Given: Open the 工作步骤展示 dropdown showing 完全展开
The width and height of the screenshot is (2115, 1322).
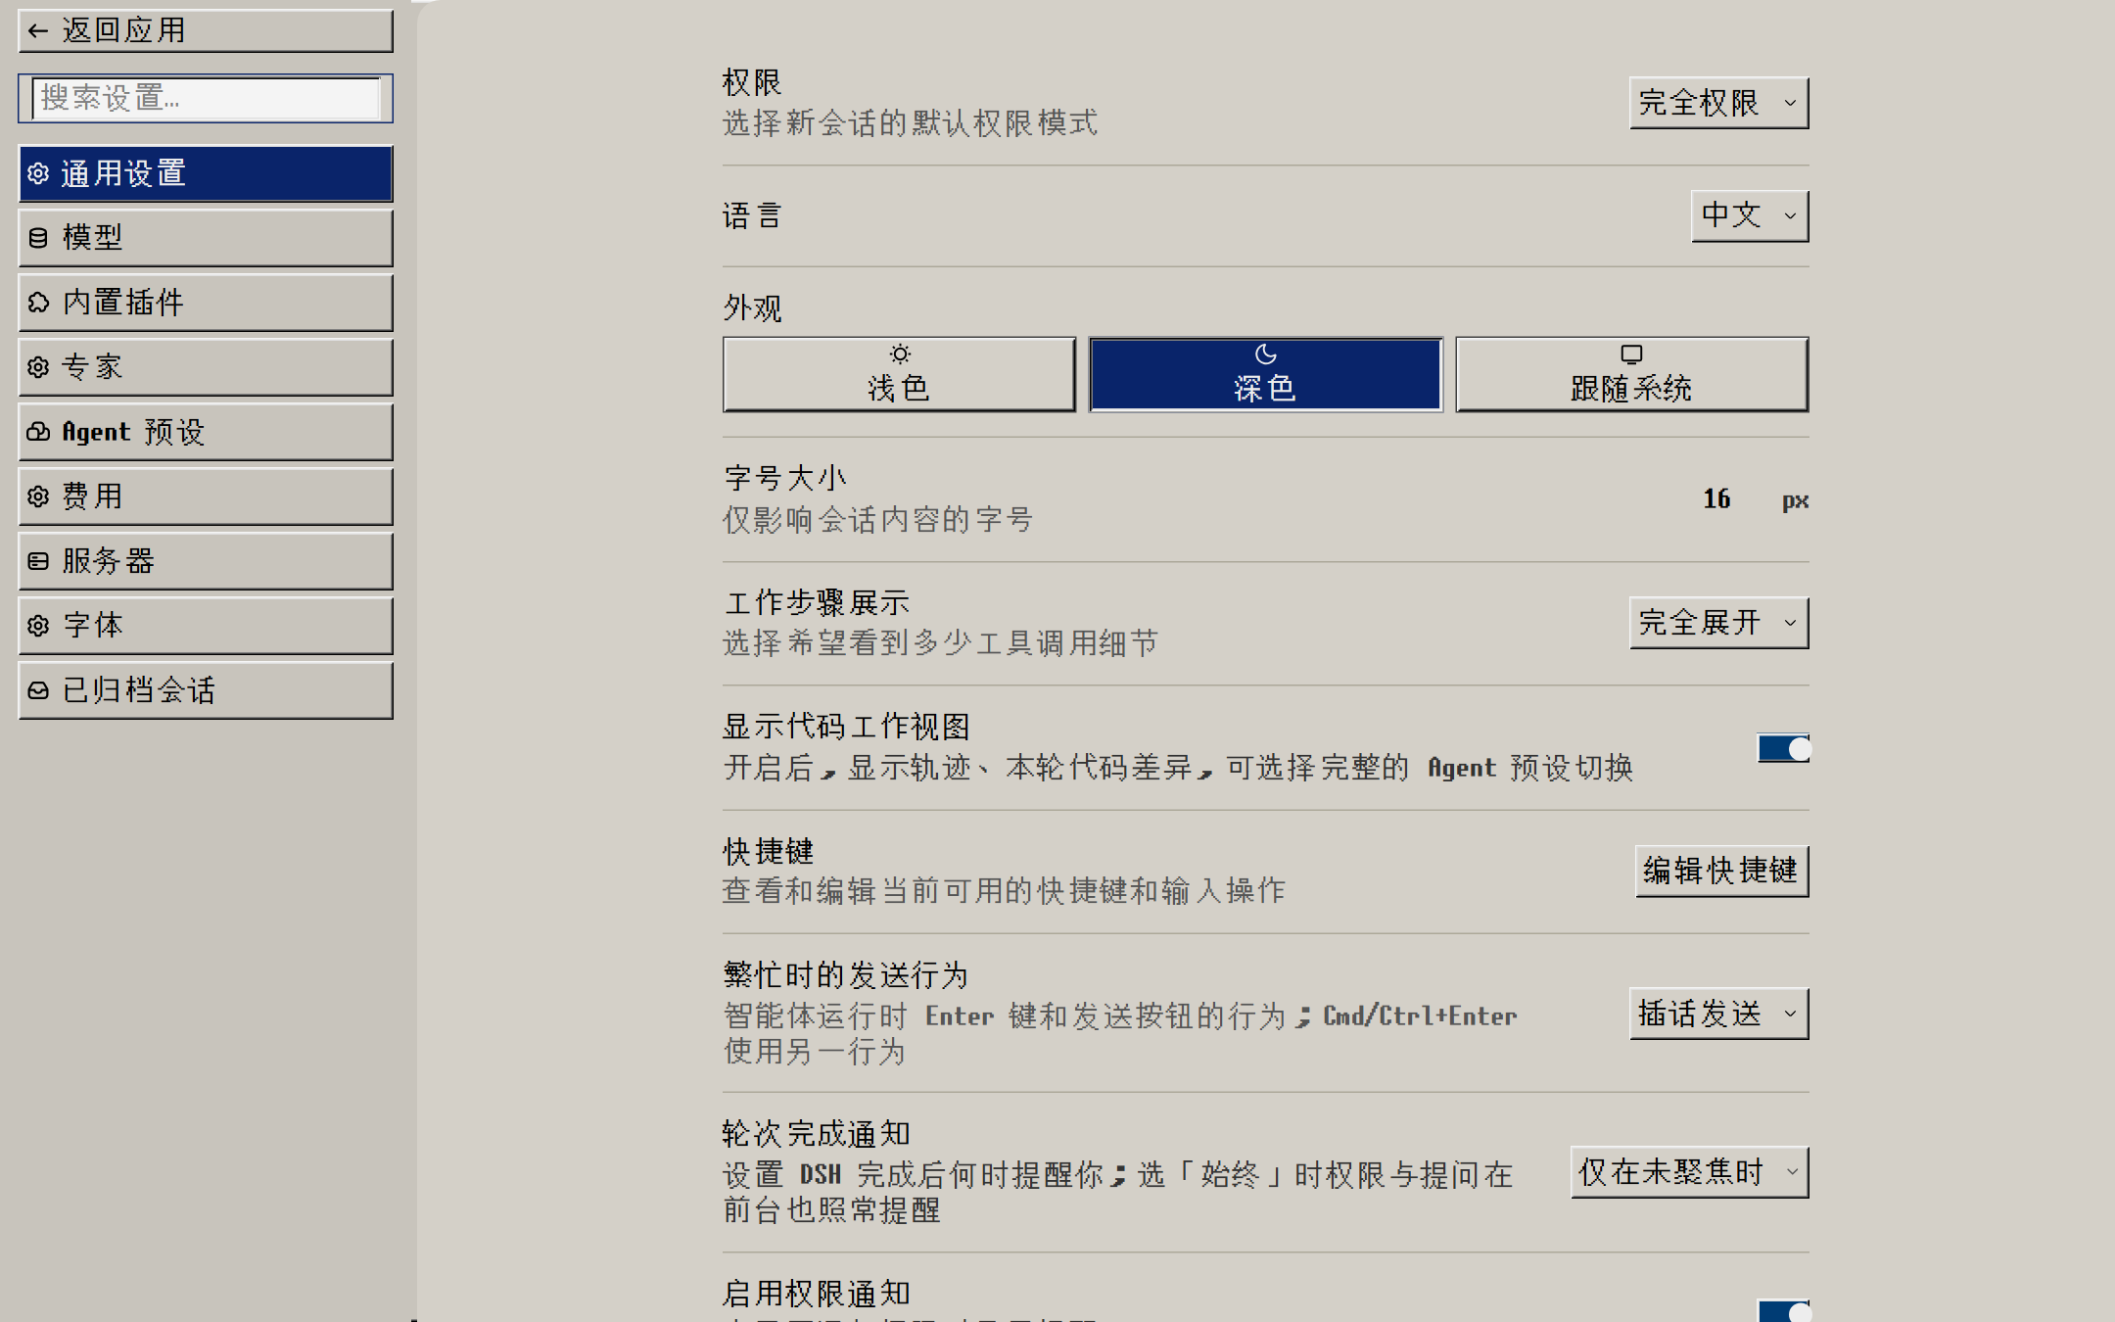Looking at the screenshot, I should pos(1718,623).
